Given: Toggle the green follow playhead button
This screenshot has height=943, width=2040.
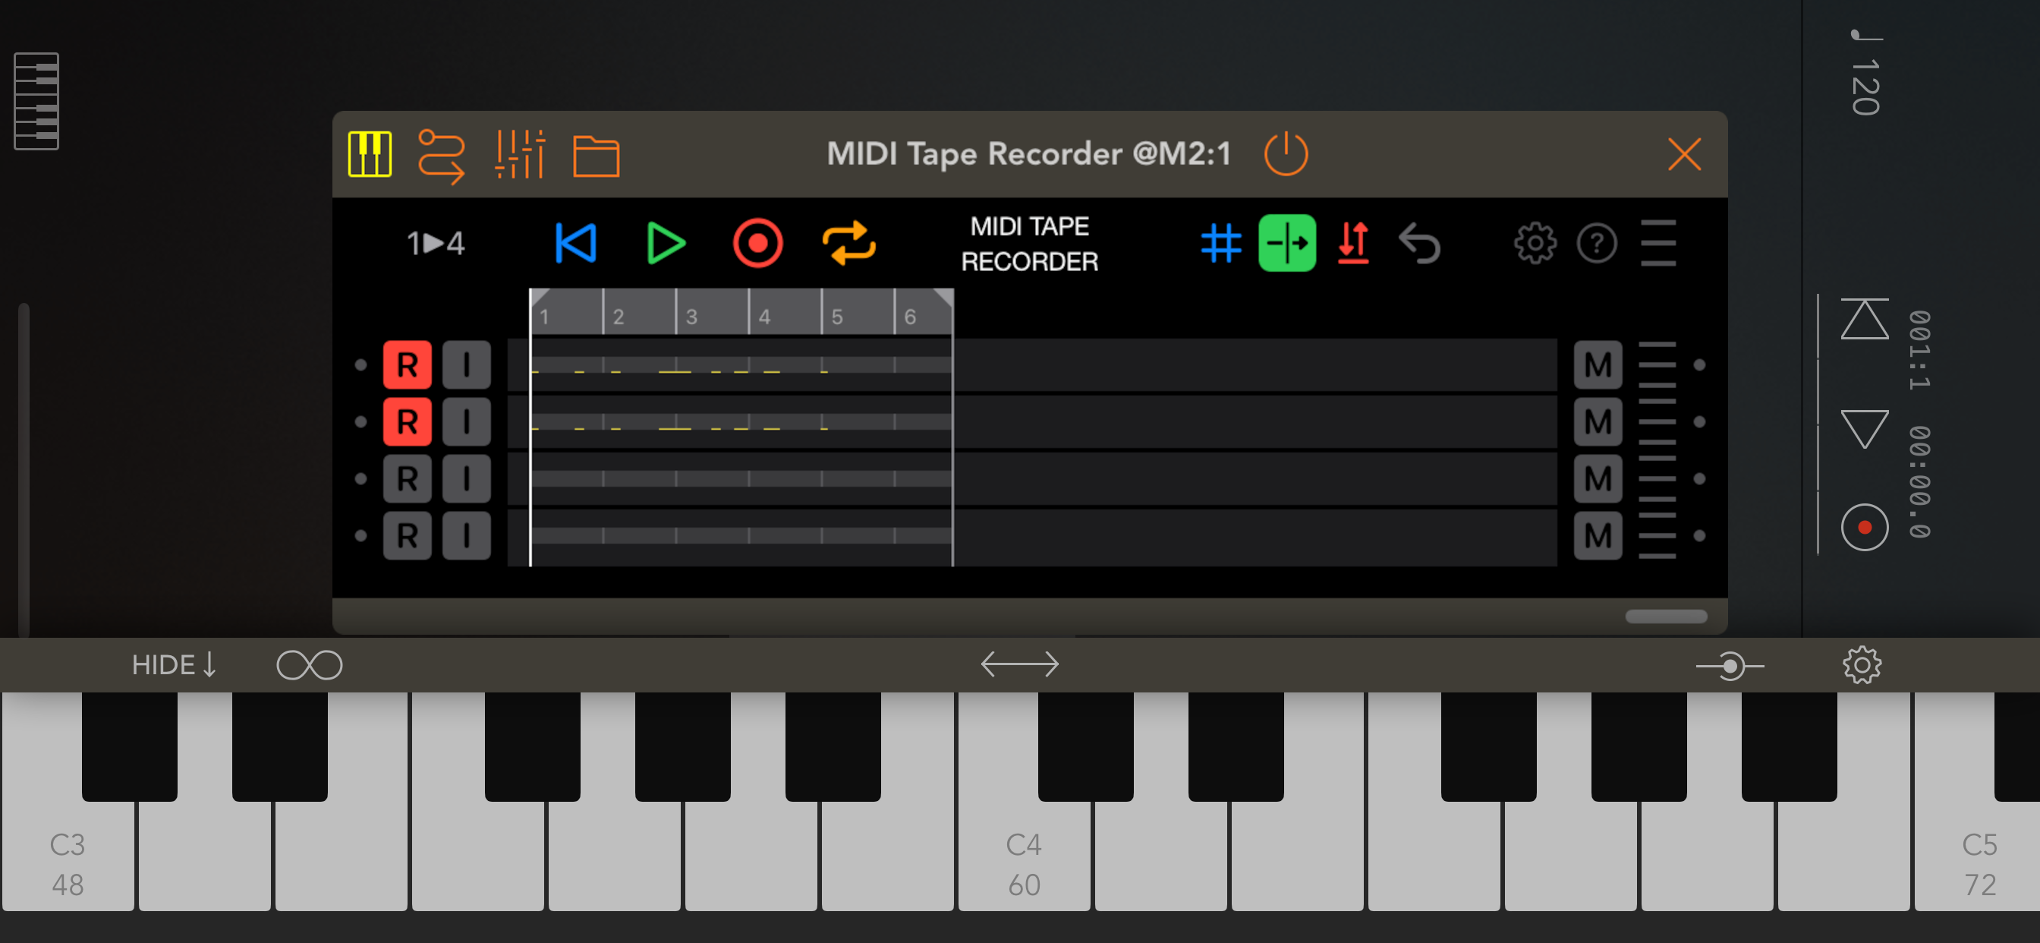Looking at the screenshot, I should (x=1287, y=242).
